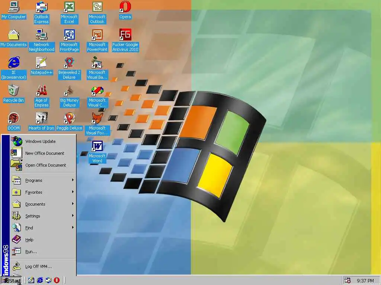The image size is (381, 285).
Task: Expand the Favorites submenu arrow
Action: [x=73, y=192]
